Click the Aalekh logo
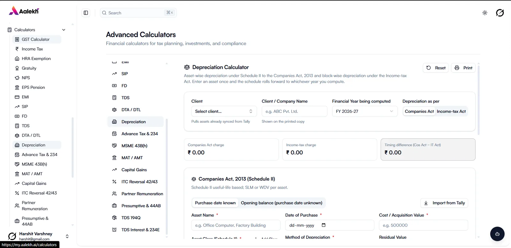Screen dimensions: 511x248 (x=24, y=11)
